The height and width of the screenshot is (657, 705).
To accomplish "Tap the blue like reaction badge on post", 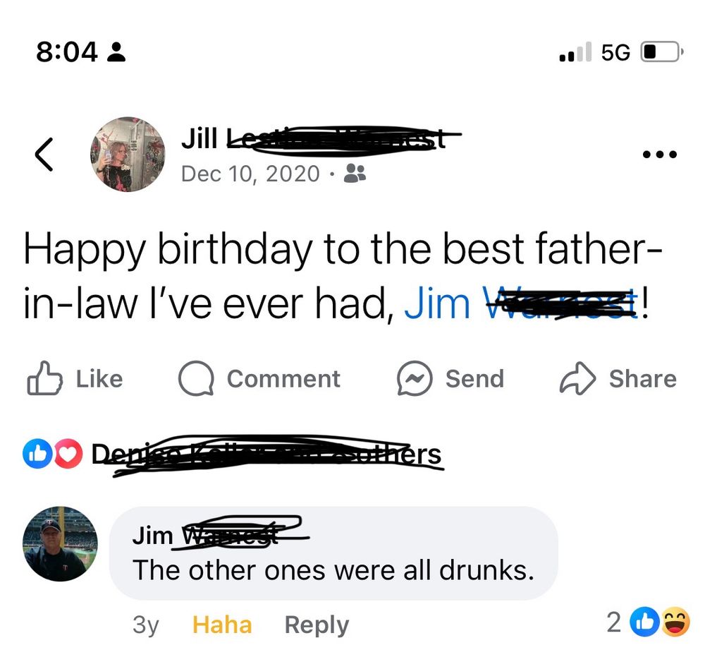I will (37, 454).
